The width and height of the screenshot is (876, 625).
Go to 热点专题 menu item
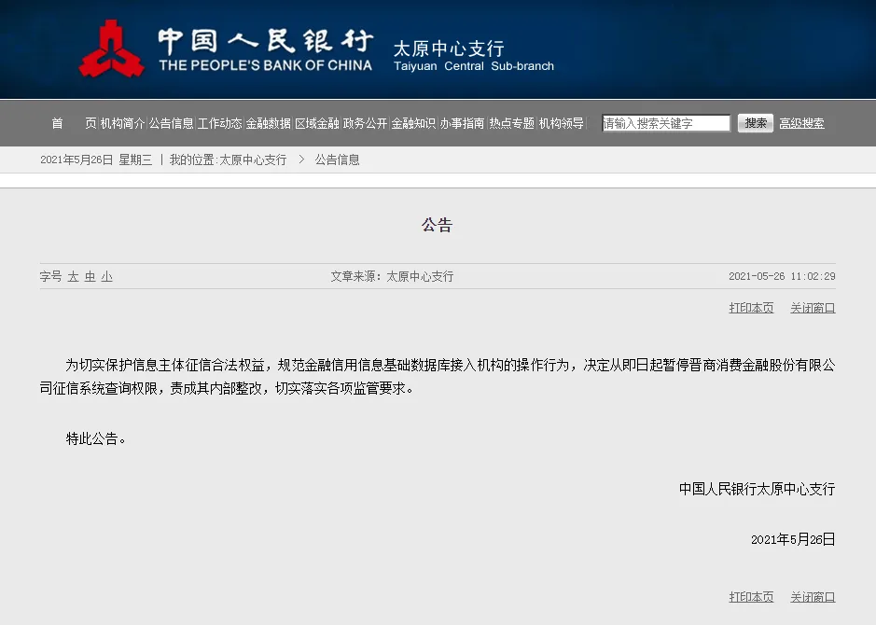point(512,123)
